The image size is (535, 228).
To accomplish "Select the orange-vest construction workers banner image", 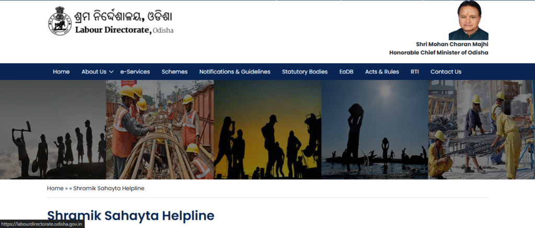I will pos(160,130).
